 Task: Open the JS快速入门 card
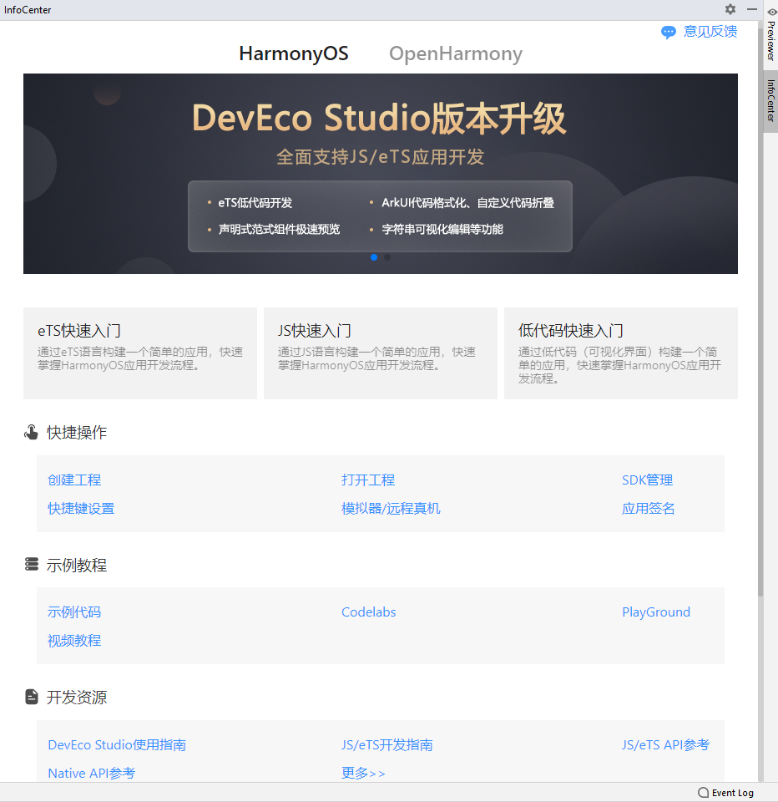pyautogui.click(x=381, y=353)
